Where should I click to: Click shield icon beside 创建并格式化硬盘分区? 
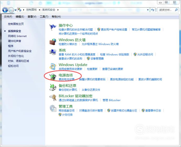tap(109, 111)
